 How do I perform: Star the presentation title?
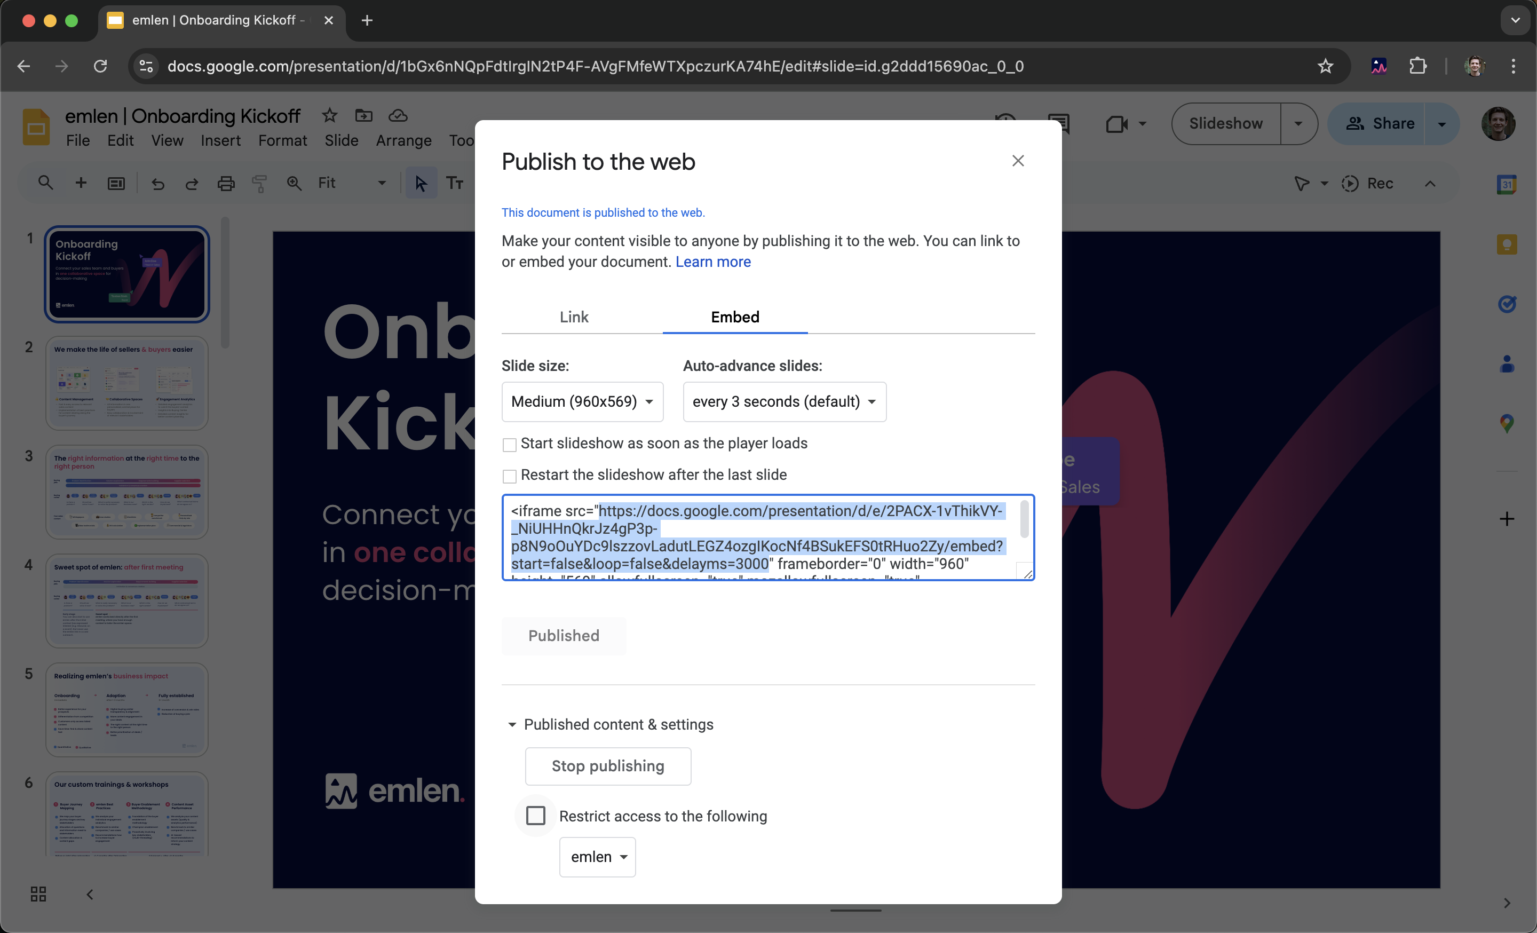329,115
